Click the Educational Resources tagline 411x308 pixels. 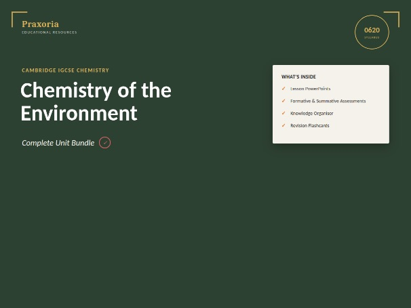coord(50,32)
